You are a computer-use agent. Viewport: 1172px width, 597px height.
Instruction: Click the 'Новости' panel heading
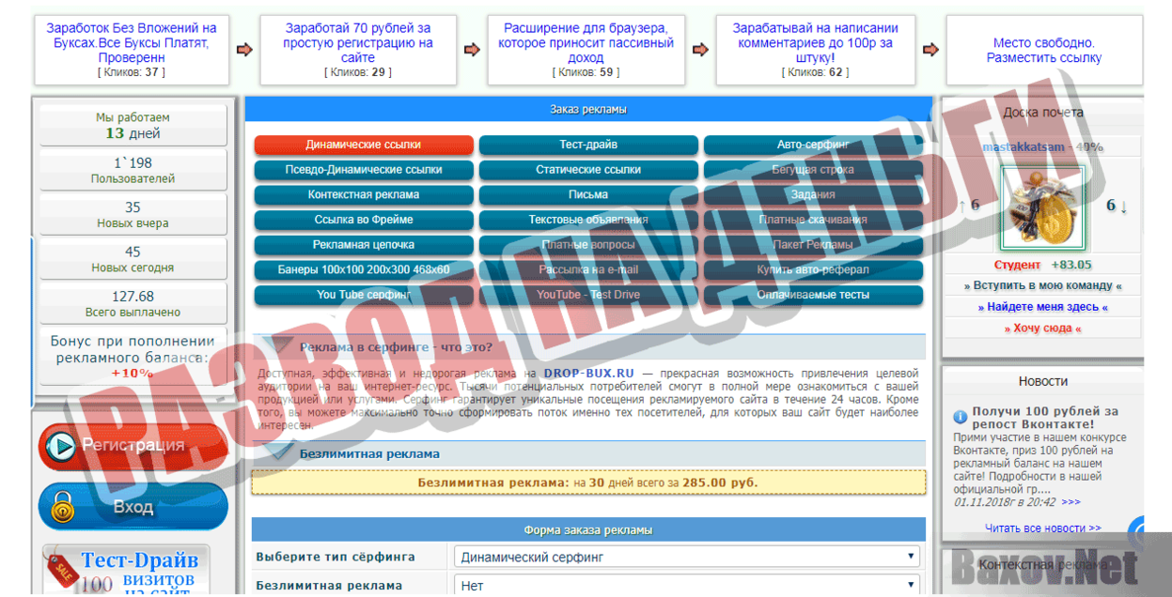1042,381
